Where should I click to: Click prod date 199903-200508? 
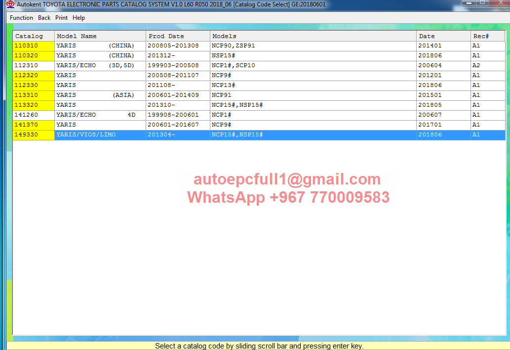(x=178, y=65)
